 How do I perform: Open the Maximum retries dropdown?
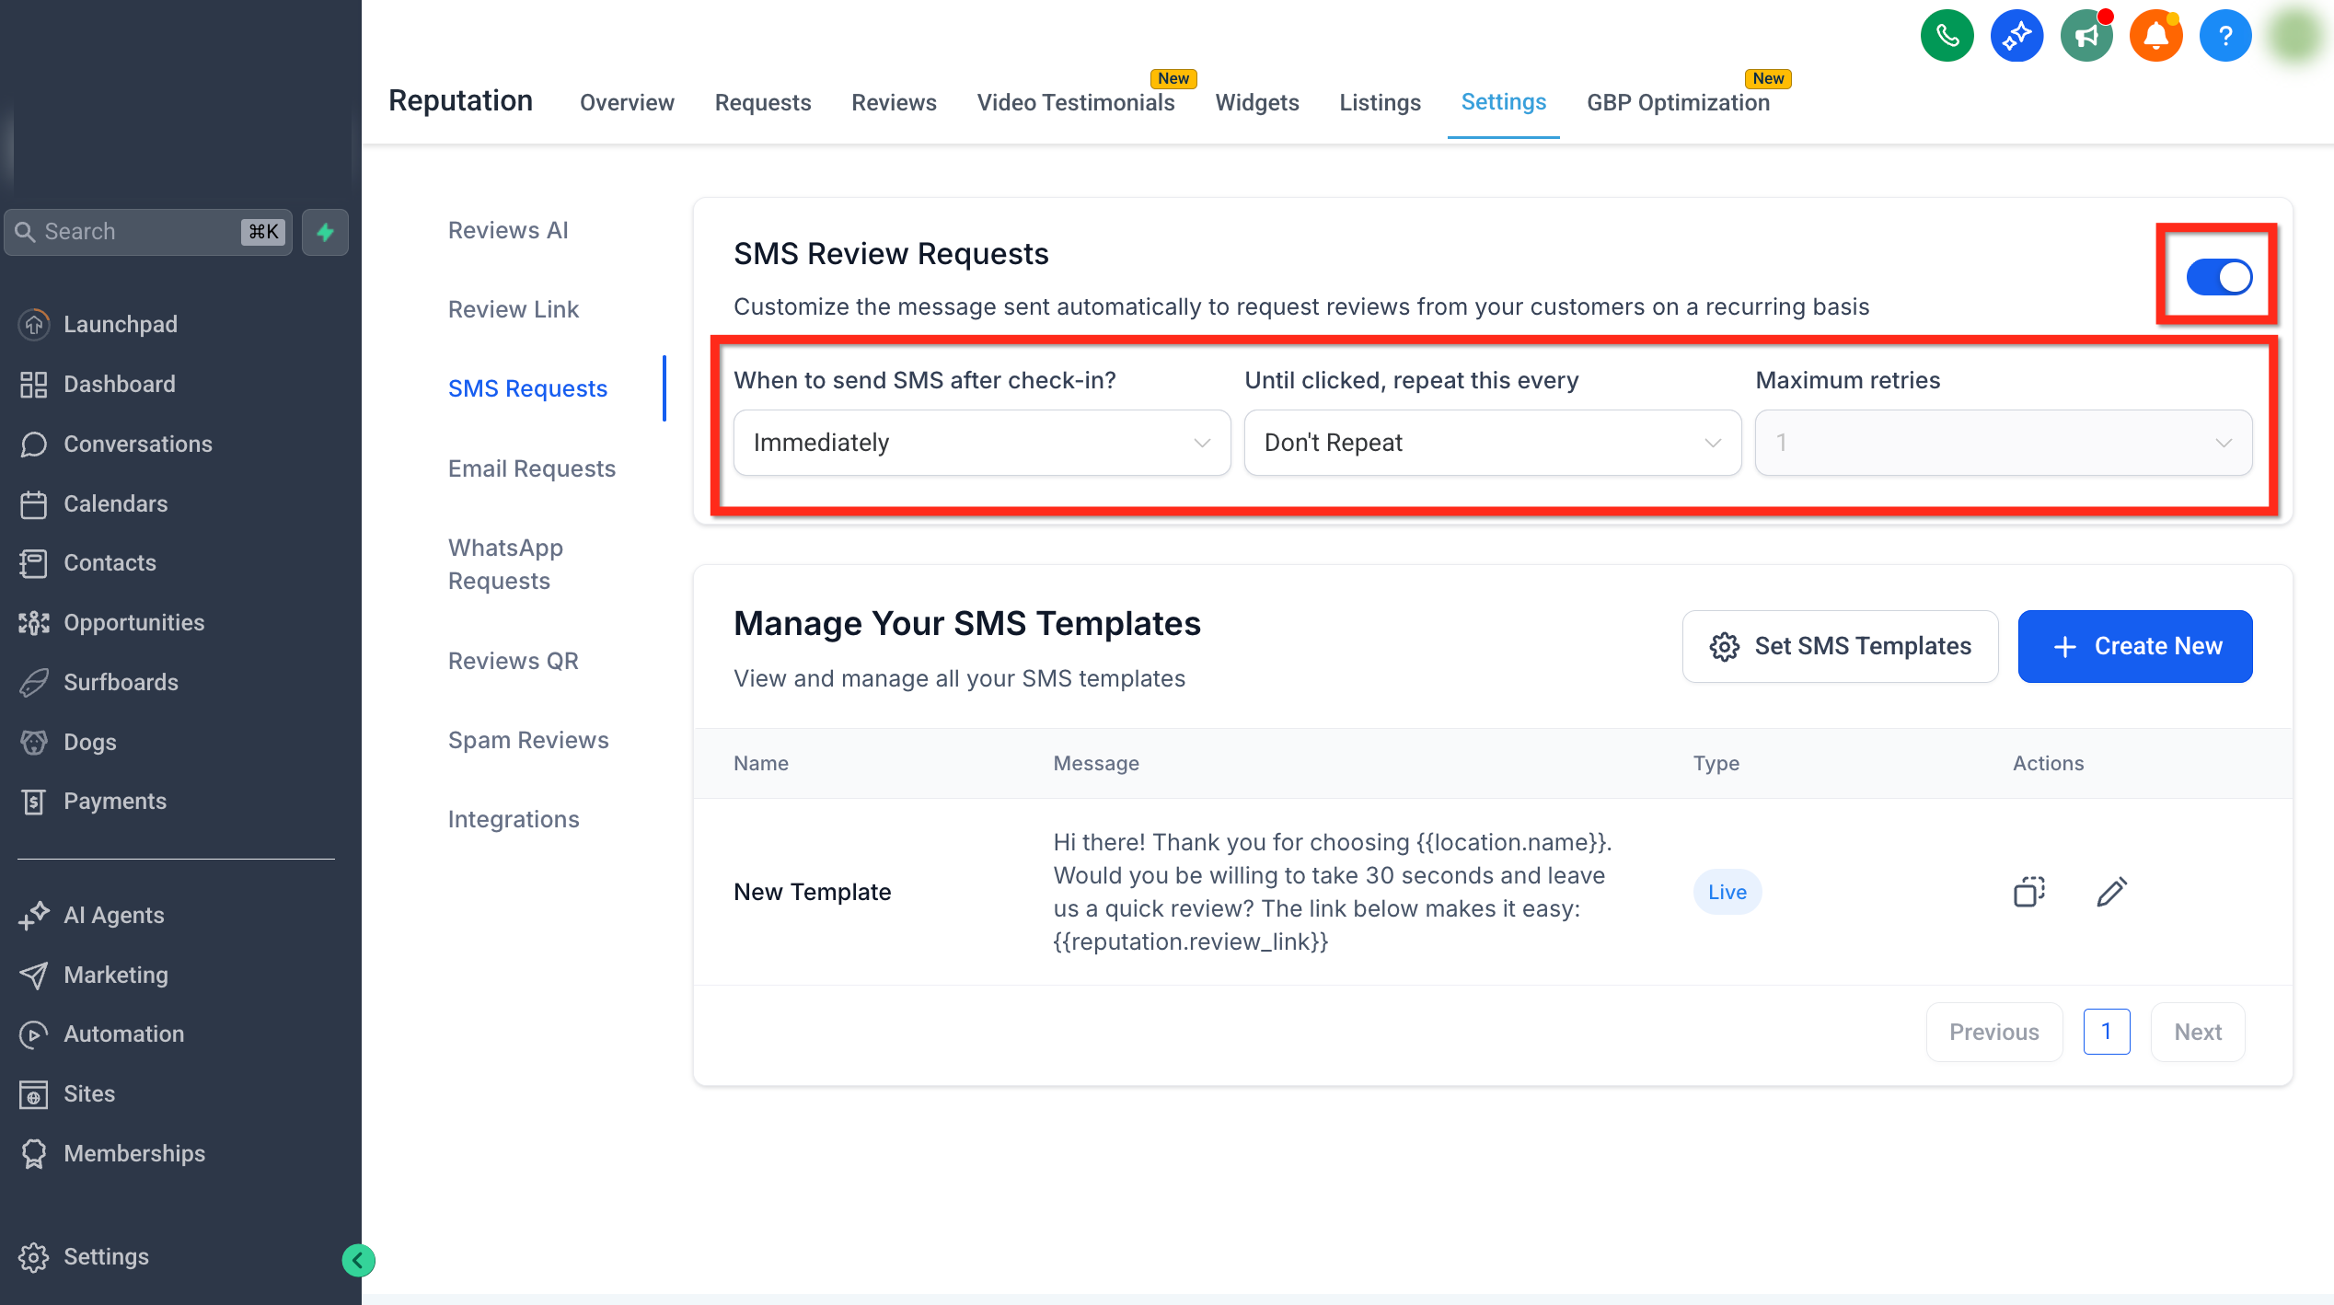(x=2004, y=443)
